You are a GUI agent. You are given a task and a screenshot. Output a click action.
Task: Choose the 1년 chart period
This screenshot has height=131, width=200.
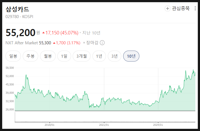coord(99,56)
